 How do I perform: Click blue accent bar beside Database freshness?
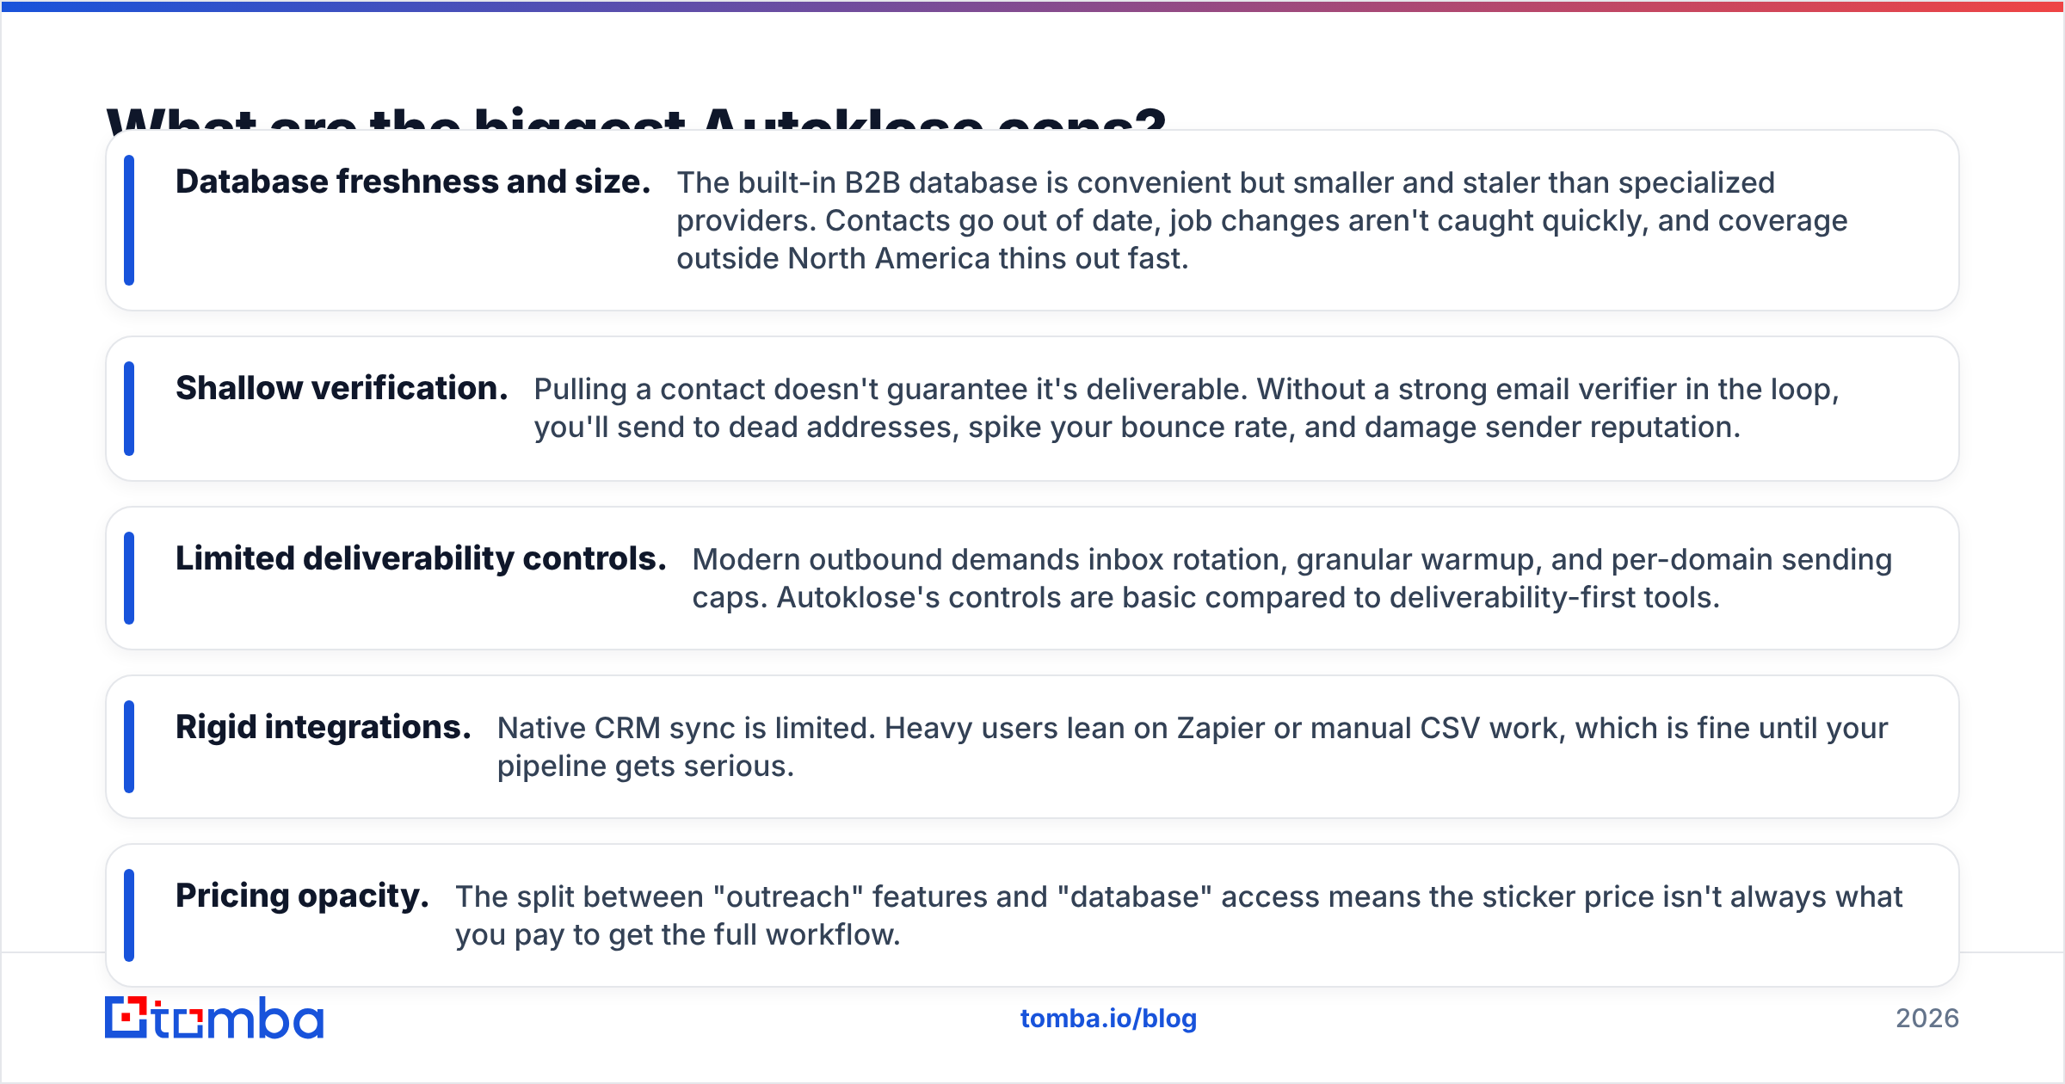[129, 220]
